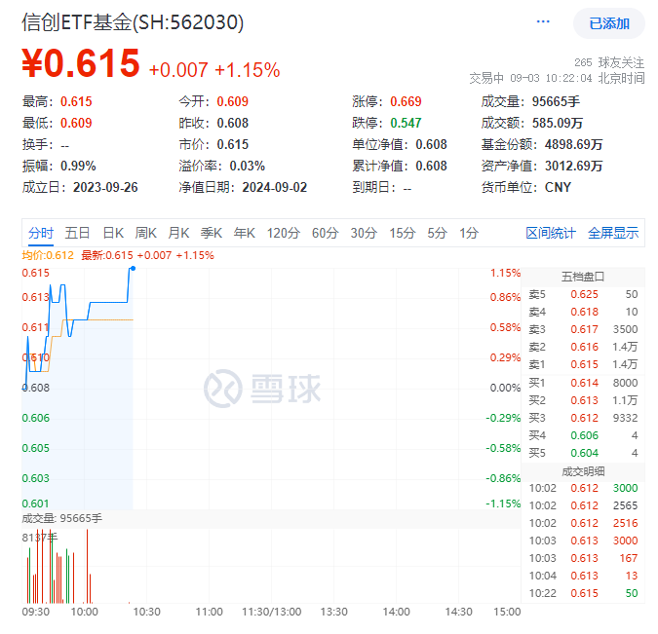Screen dimensions: 658x634
Task: Click the 净值日期 date 2024-09-02
Action: pyautogui.click(x=275, y=187)
